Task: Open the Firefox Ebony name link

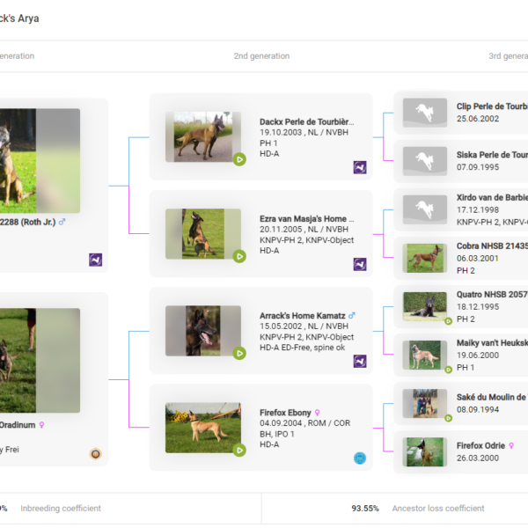Action: coord(286,412)
